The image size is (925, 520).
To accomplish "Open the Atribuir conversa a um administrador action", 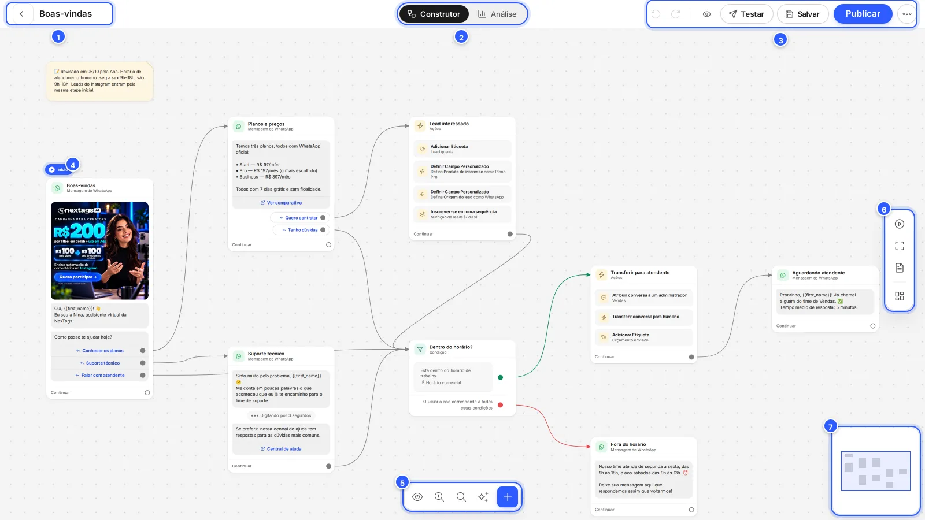I will coord(643,298).
